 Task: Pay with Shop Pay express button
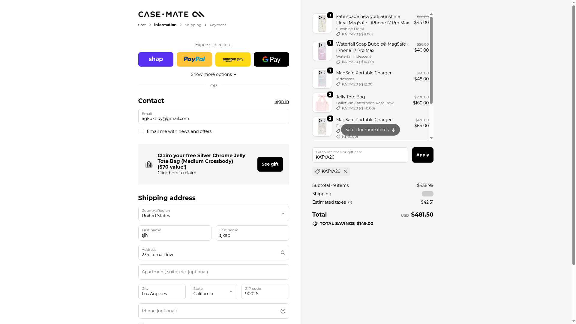(156, 59)
